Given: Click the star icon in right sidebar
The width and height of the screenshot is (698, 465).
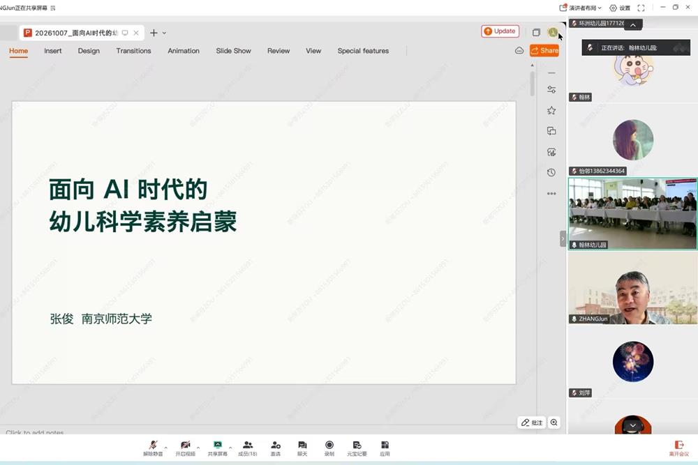Looking at the screenshot, I should click(551, 110).
